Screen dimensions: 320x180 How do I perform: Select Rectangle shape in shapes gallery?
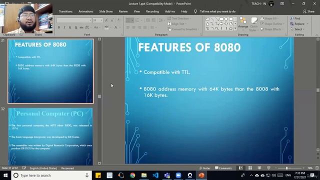(221, 19)
